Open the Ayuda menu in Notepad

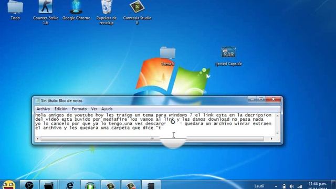pos(107,109)
